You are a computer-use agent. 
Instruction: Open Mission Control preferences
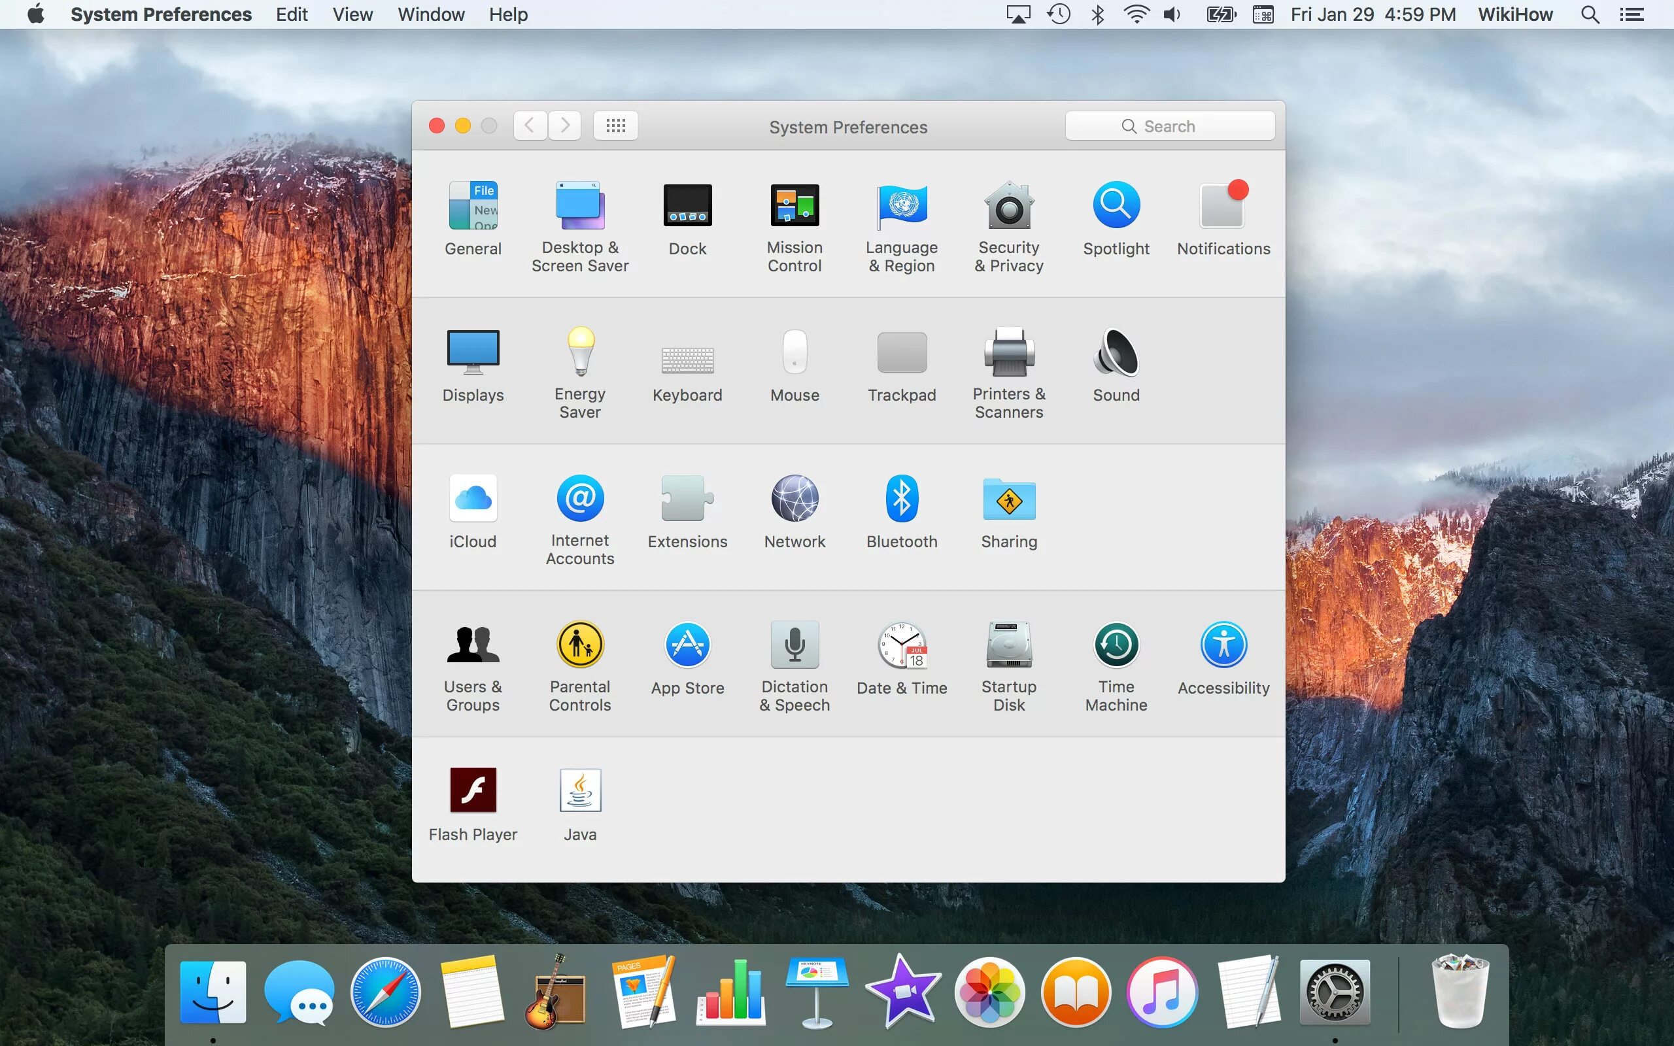[794, 207]
